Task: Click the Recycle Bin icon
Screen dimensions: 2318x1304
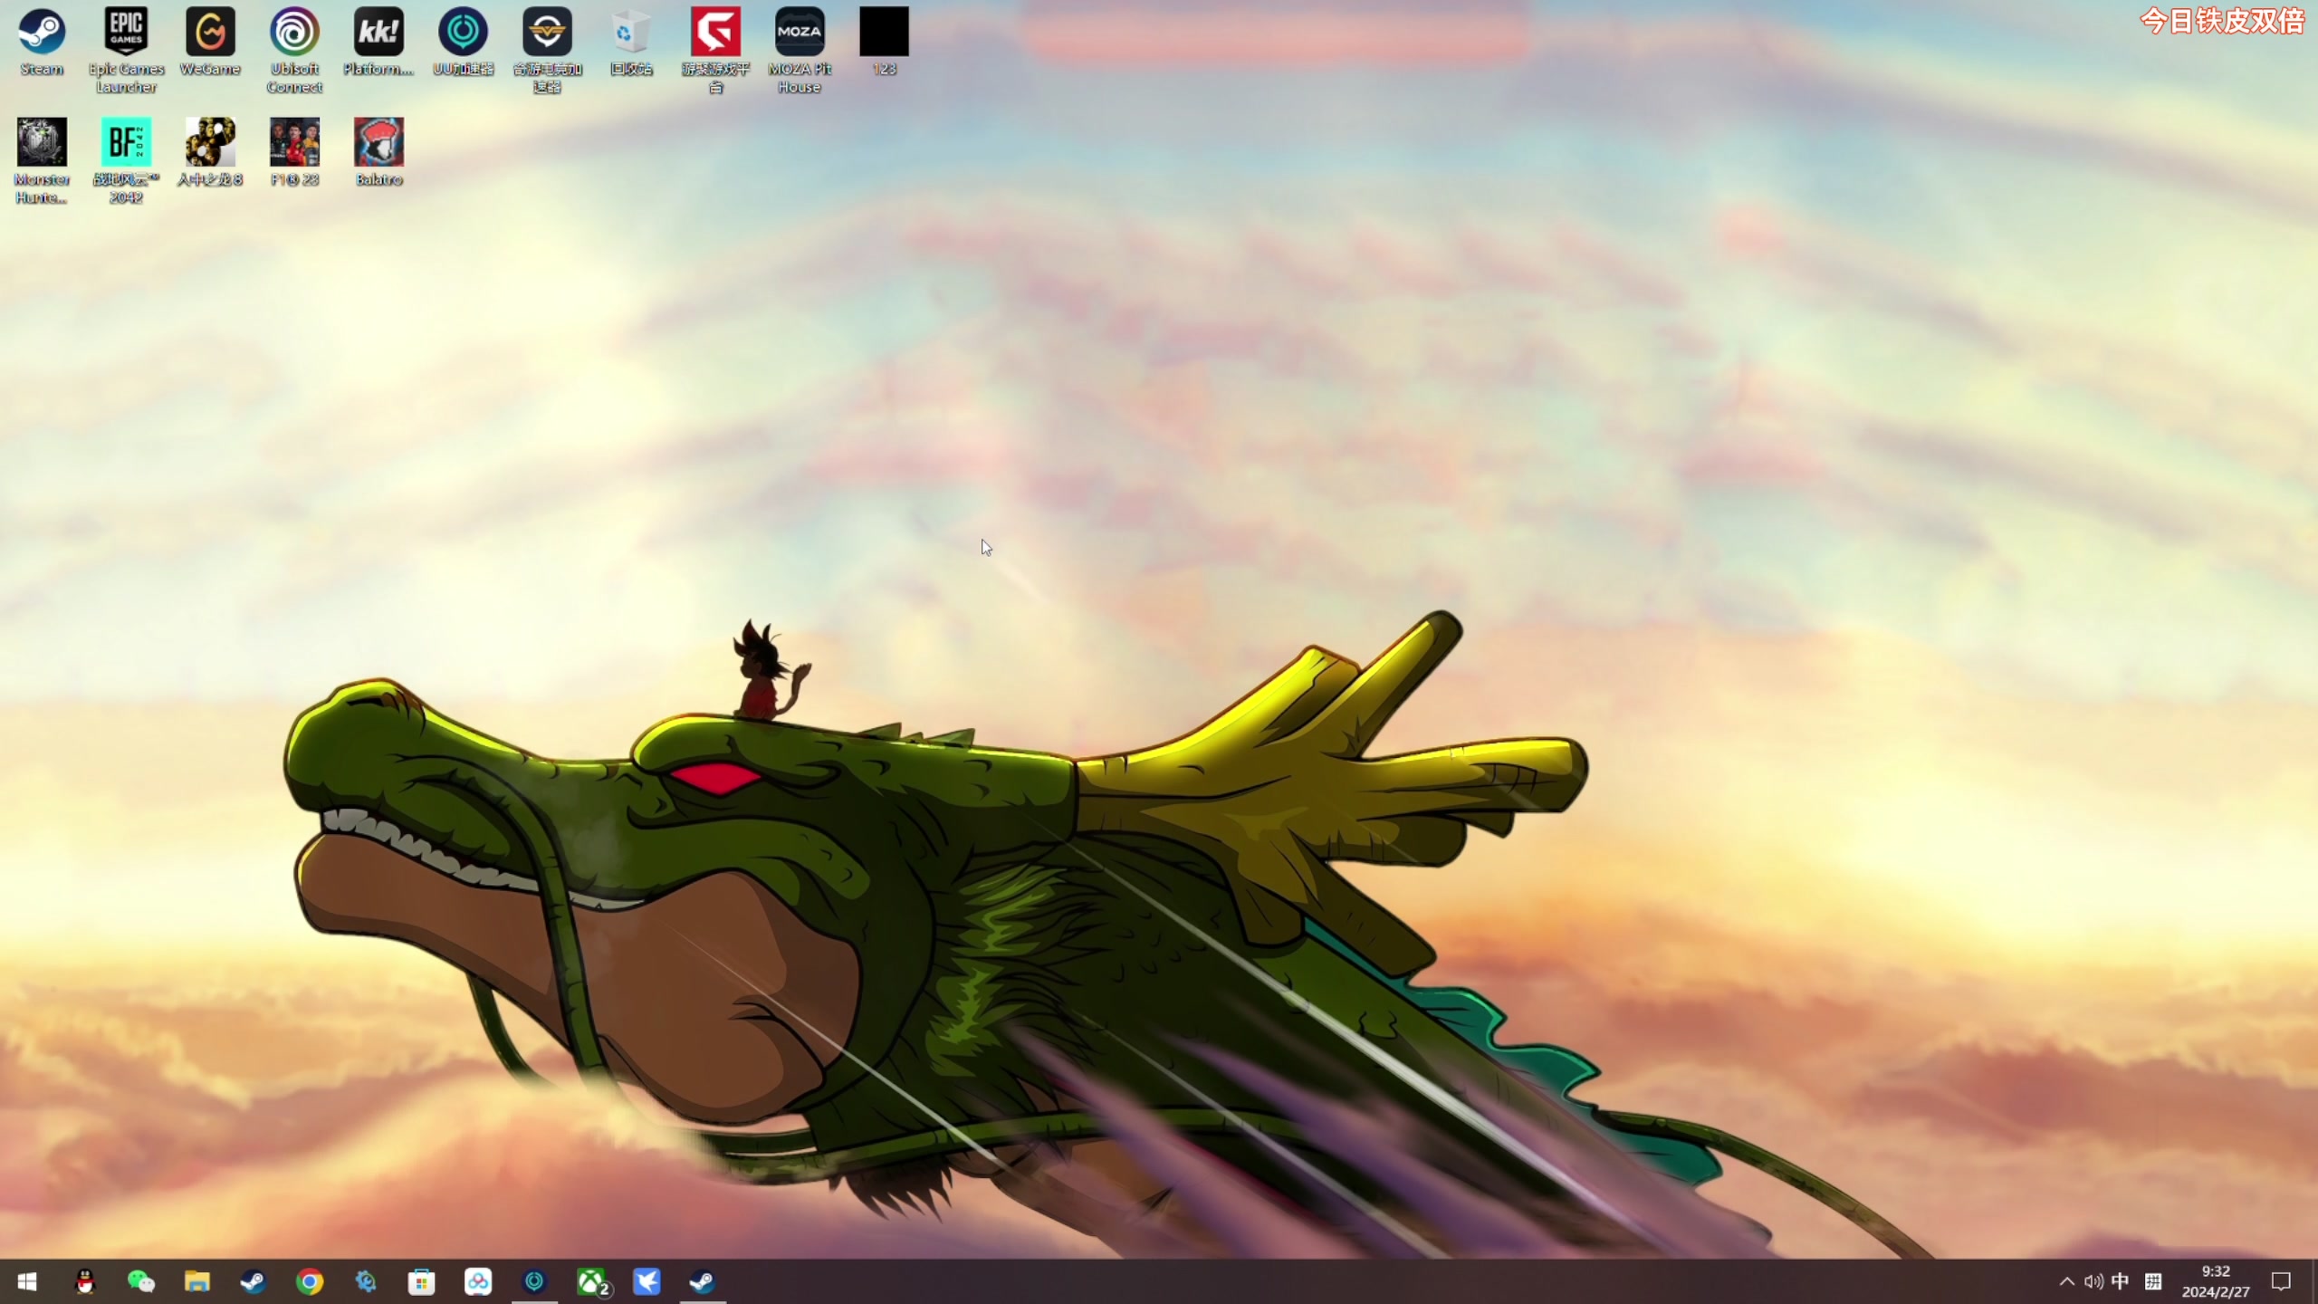Action: coord(631,33)
